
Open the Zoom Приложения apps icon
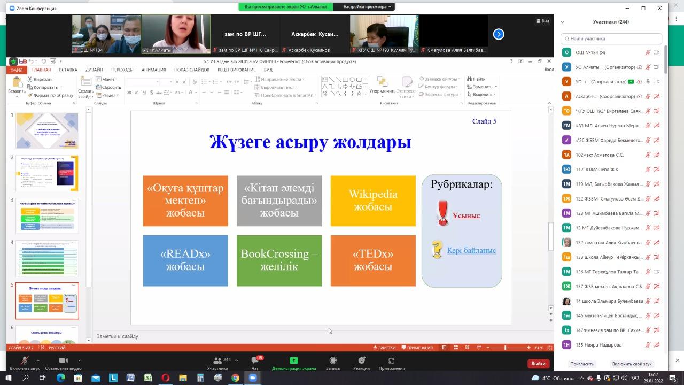[391, 362]
